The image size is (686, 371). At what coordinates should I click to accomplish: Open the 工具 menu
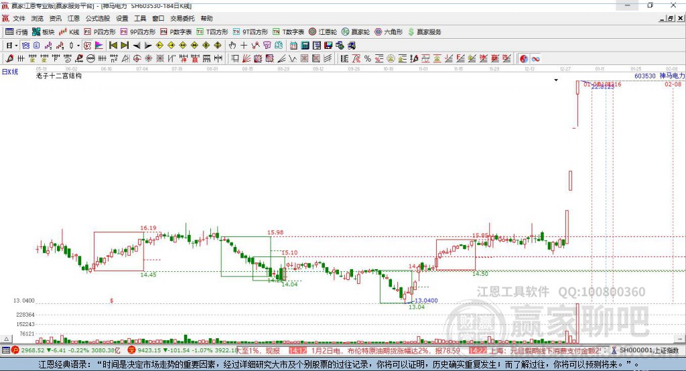pyautogui.click(x=140, y=18)
